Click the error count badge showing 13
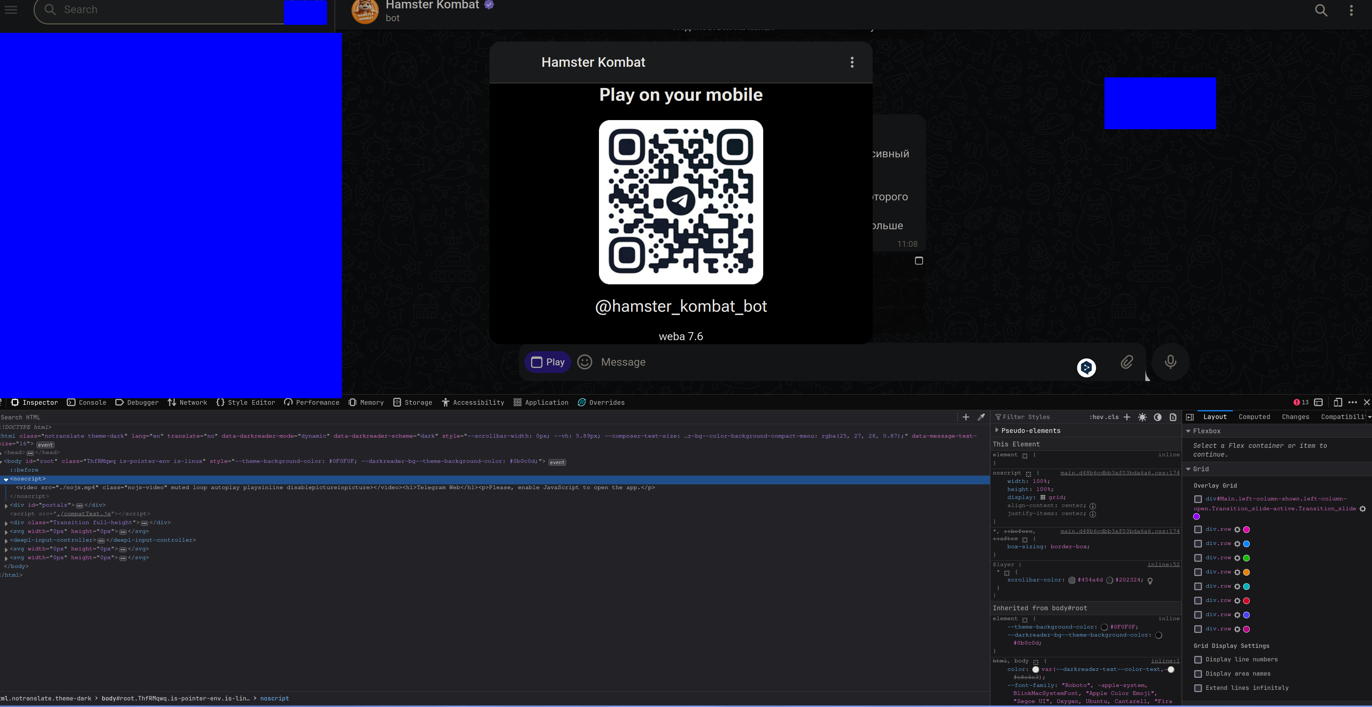 (x=1300, y=402)
